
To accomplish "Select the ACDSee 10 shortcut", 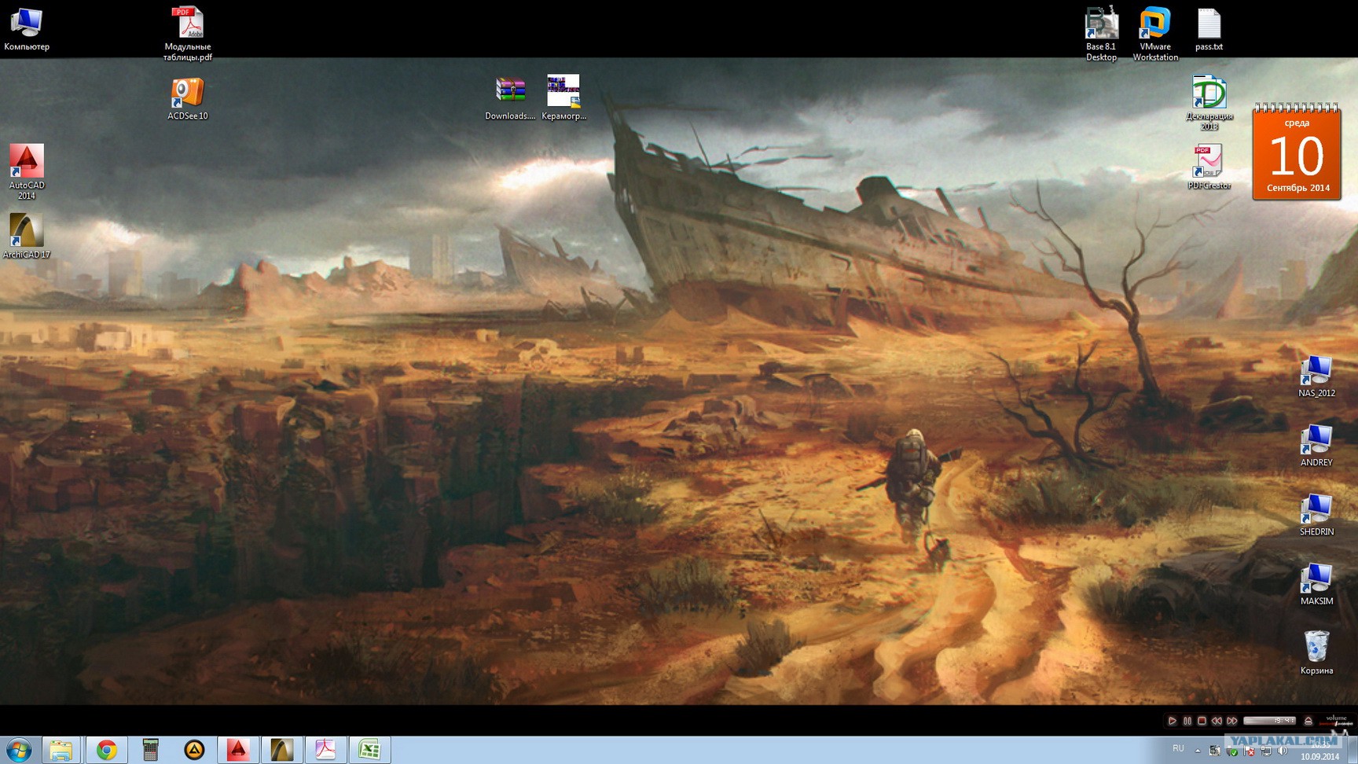I will coord(188,98).
